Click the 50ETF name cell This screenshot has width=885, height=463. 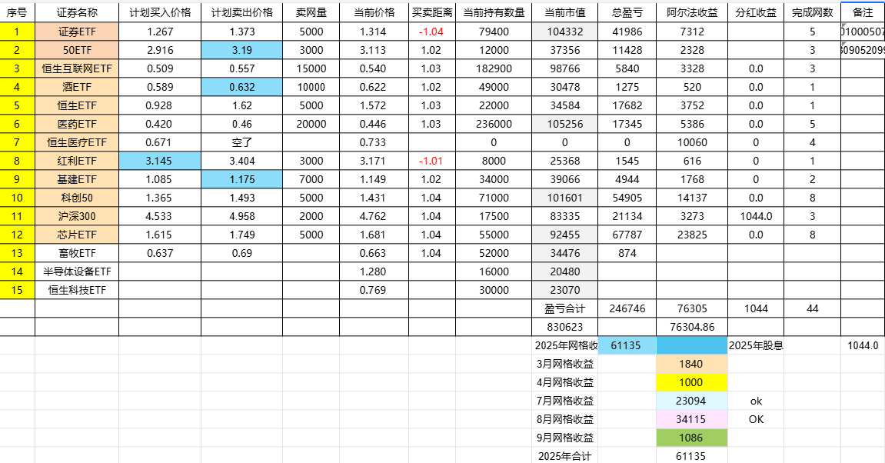point(77,50)
